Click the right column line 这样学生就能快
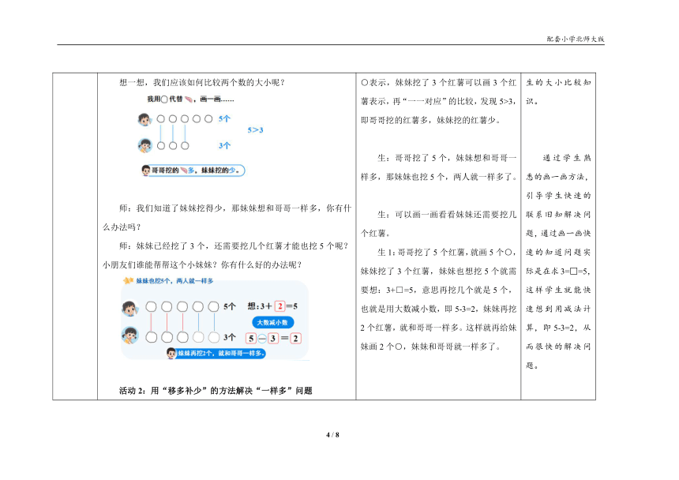 click(559, 290)
